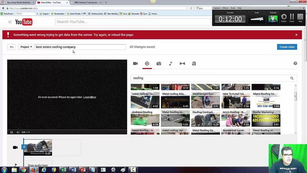This screenshot has width=307, height=173.
Task: Click the search magnifier in roofing field
Action: (292, 78)
